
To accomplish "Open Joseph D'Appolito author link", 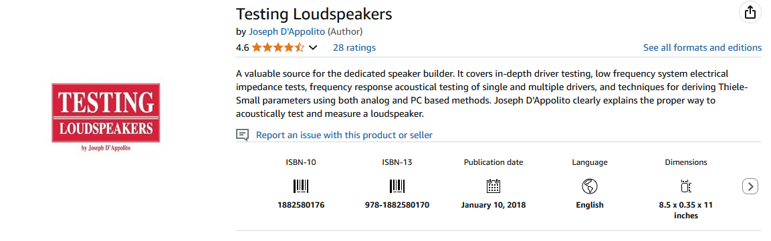I will tap(287, 32).
